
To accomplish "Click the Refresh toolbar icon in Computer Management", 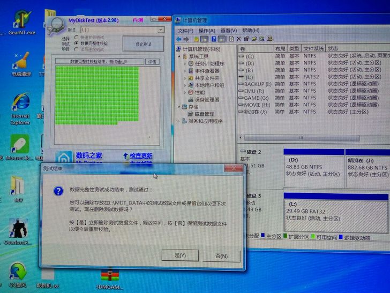I will (x=231, y=39).
